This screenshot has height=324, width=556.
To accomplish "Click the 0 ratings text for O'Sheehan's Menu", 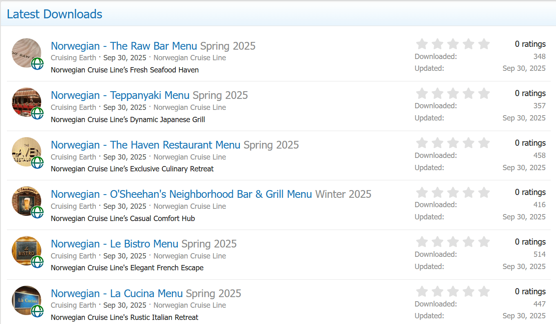I will coord(530,192).
